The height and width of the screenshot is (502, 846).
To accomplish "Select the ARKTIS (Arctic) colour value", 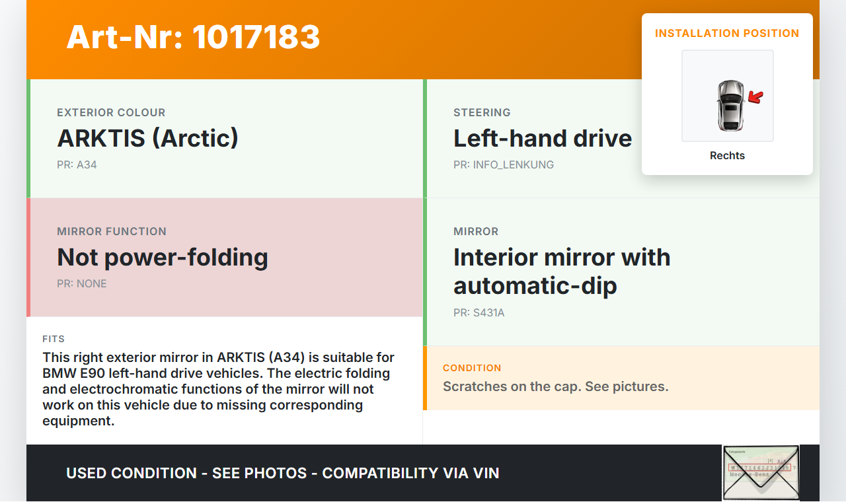I will [148, 138].
